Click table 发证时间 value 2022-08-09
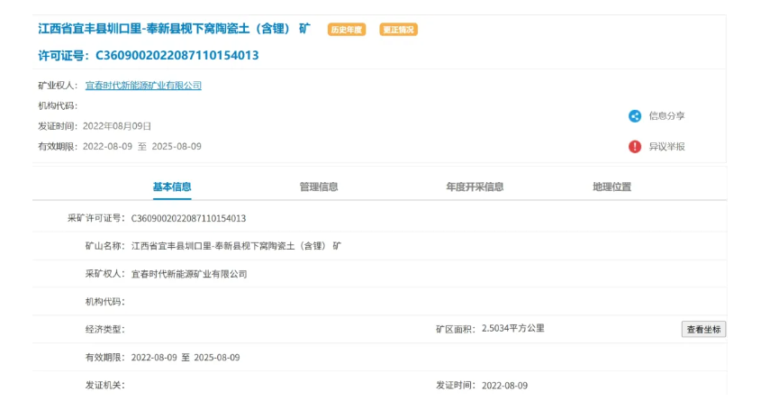The height and width of the screenshot is (419, 770). (x=505, y=386)
